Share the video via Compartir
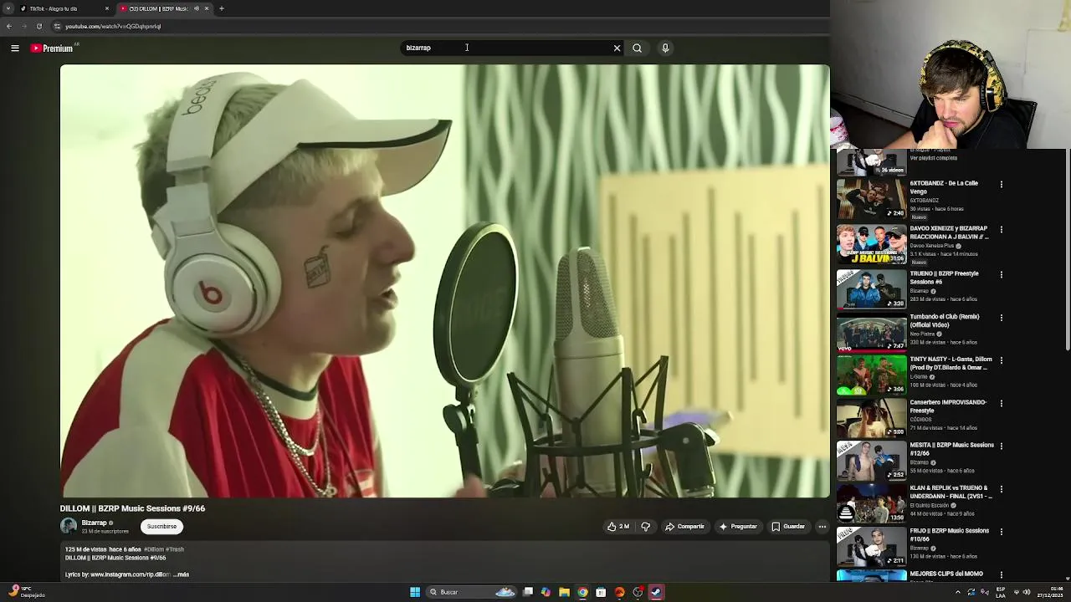The image size is (1071, 602). (684, 527)
